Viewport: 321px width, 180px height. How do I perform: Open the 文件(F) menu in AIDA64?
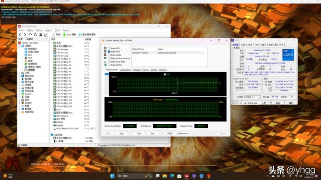point(22,30)
